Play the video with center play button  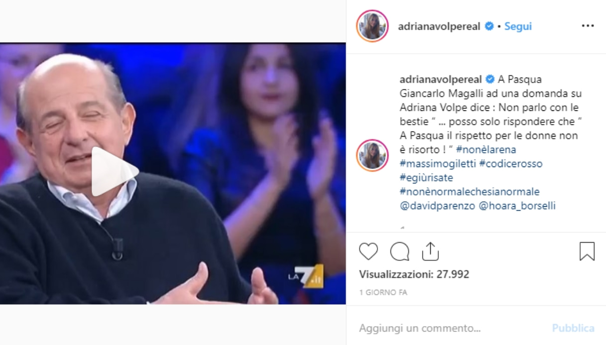(114, 171)
